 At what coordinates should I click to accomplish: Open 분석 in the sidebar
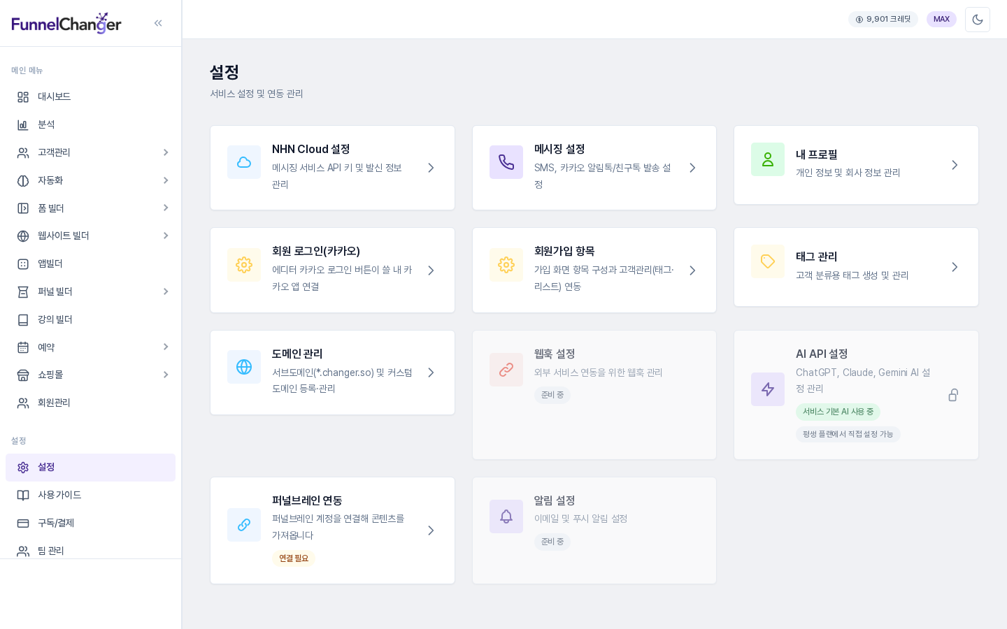point(90,125)
